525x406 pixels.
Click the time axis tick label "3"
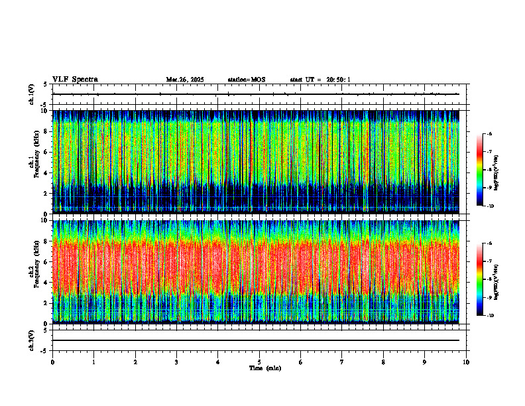[176, 362]
